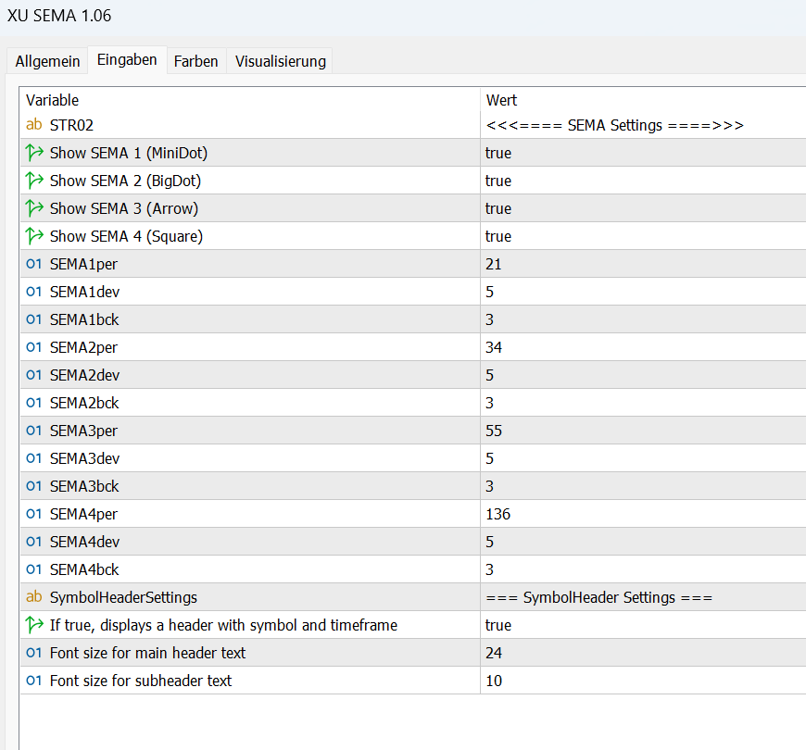Image resolution: width=806 pixels, height=750 pixels.
Task: Toggle the Show SEMA 4 (Square) true value
Action: click(x=498, y=236)
